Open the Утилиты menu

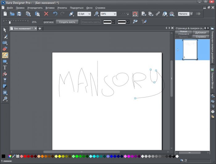point(62,7)
